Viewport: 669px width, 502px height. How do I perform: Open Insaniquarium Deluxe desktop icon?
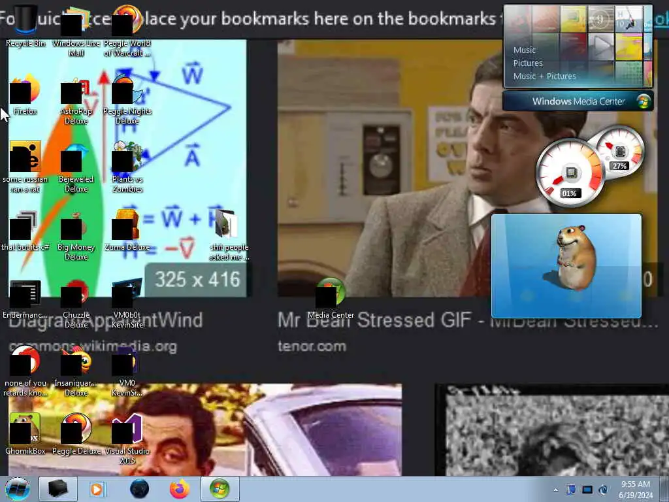click(x=76, y=371)
